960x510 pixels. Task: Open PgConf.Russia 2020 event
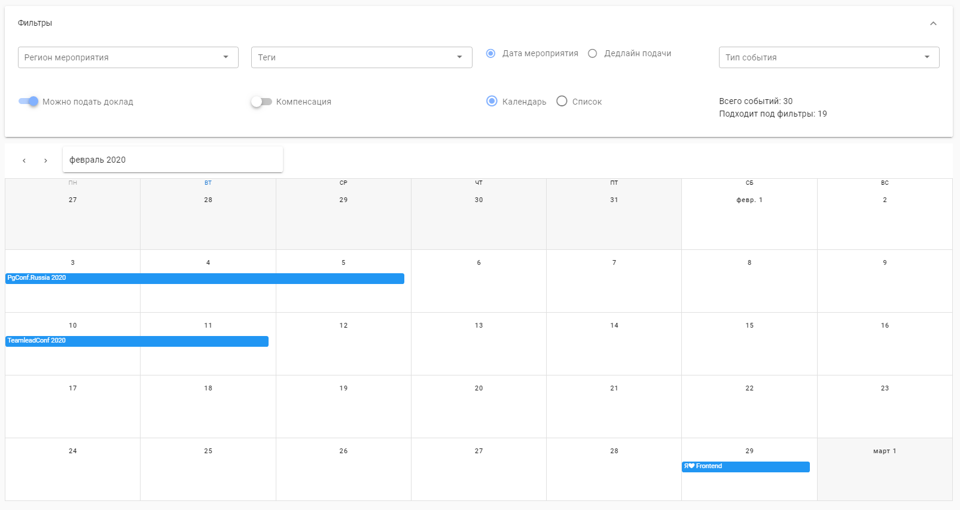tap(205, 279)
